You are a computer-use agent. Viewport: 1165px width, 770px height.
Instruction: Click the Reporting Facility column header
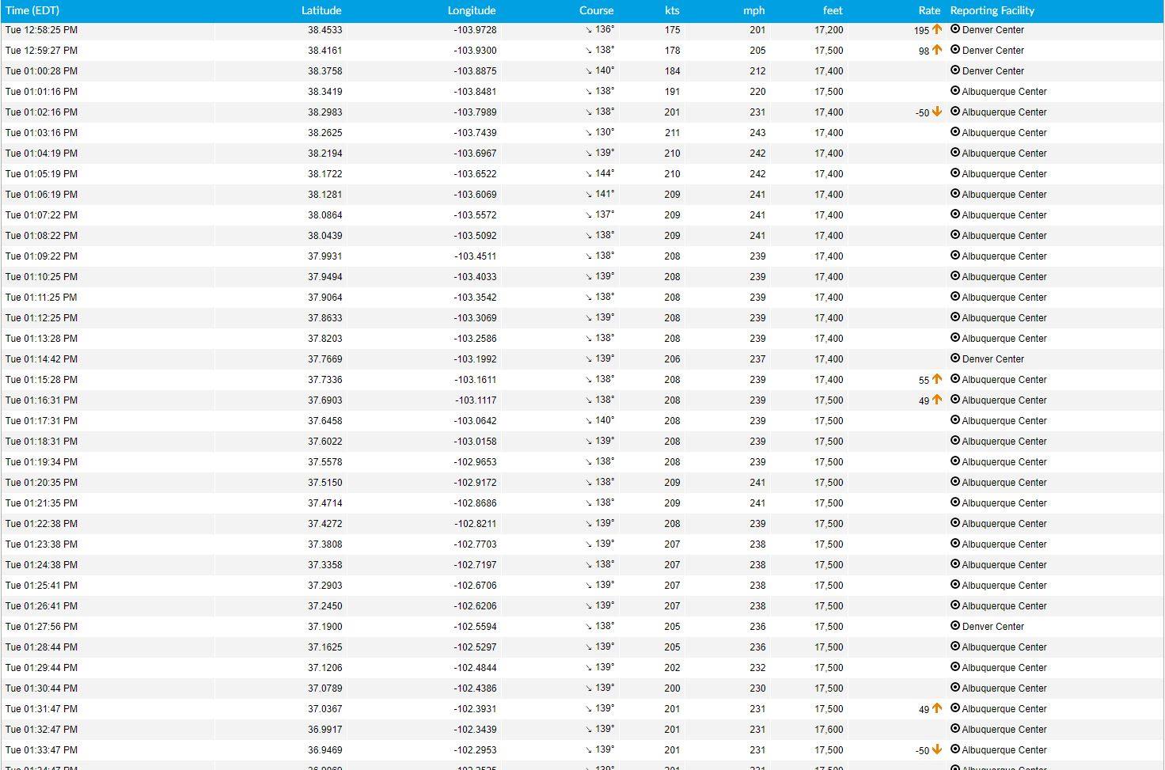point(992,10)
